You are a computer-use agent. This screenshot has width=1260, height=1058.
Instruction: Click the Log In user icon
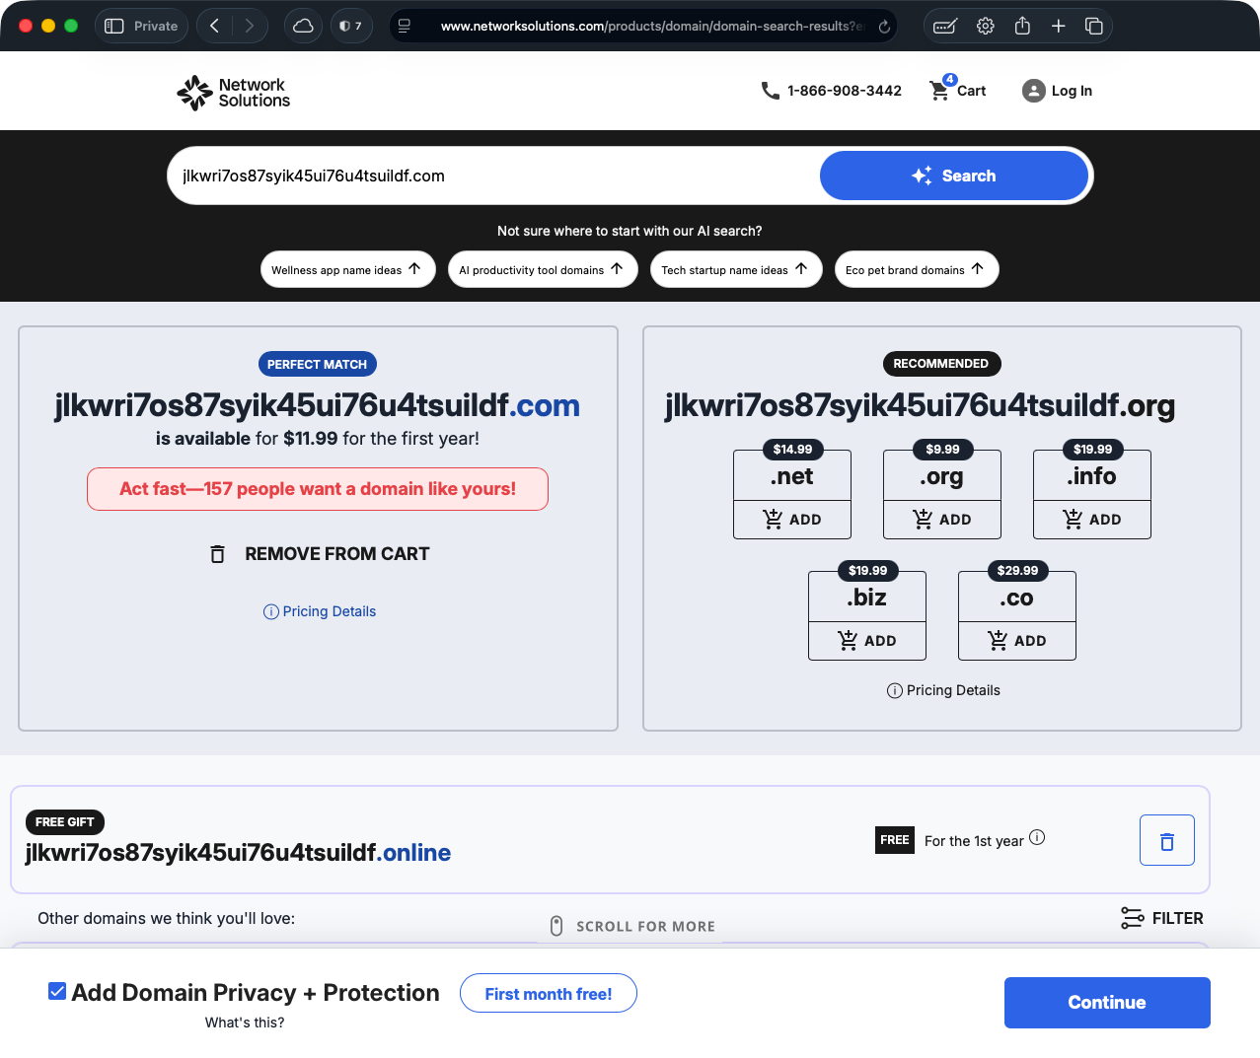pyautogui.click(x=1033, y=91)
